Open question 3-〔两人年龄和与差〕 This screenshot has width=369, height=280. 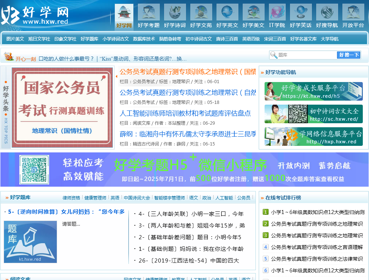(x=191, y=226)
